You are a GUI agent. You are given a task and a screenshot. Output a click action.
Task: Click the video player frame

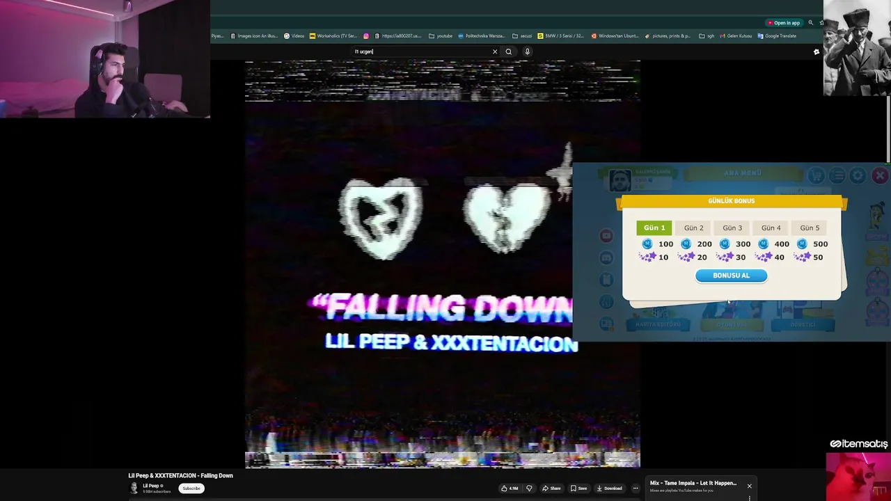coord(442,264)
